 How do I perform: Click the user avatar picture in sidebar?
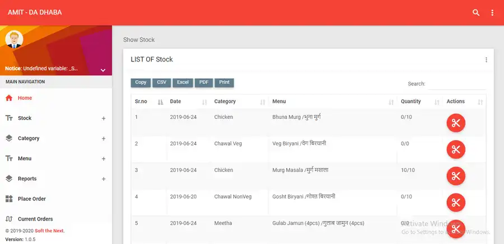[x=13, y=39]
